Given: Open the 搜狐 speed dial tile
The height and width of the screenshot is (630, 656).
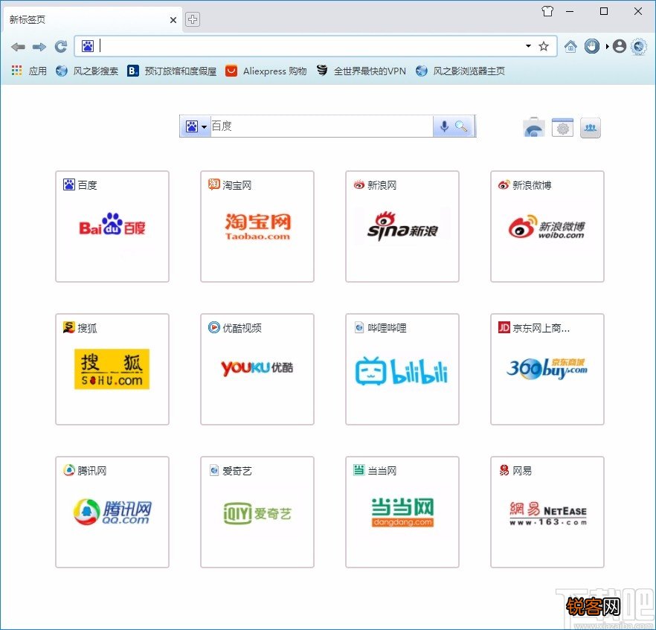Looking at the screenshot, I should tap(112, 370).
